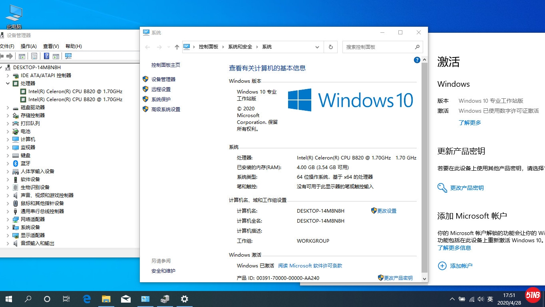Click the 更改设置 link

coord(386,211)
